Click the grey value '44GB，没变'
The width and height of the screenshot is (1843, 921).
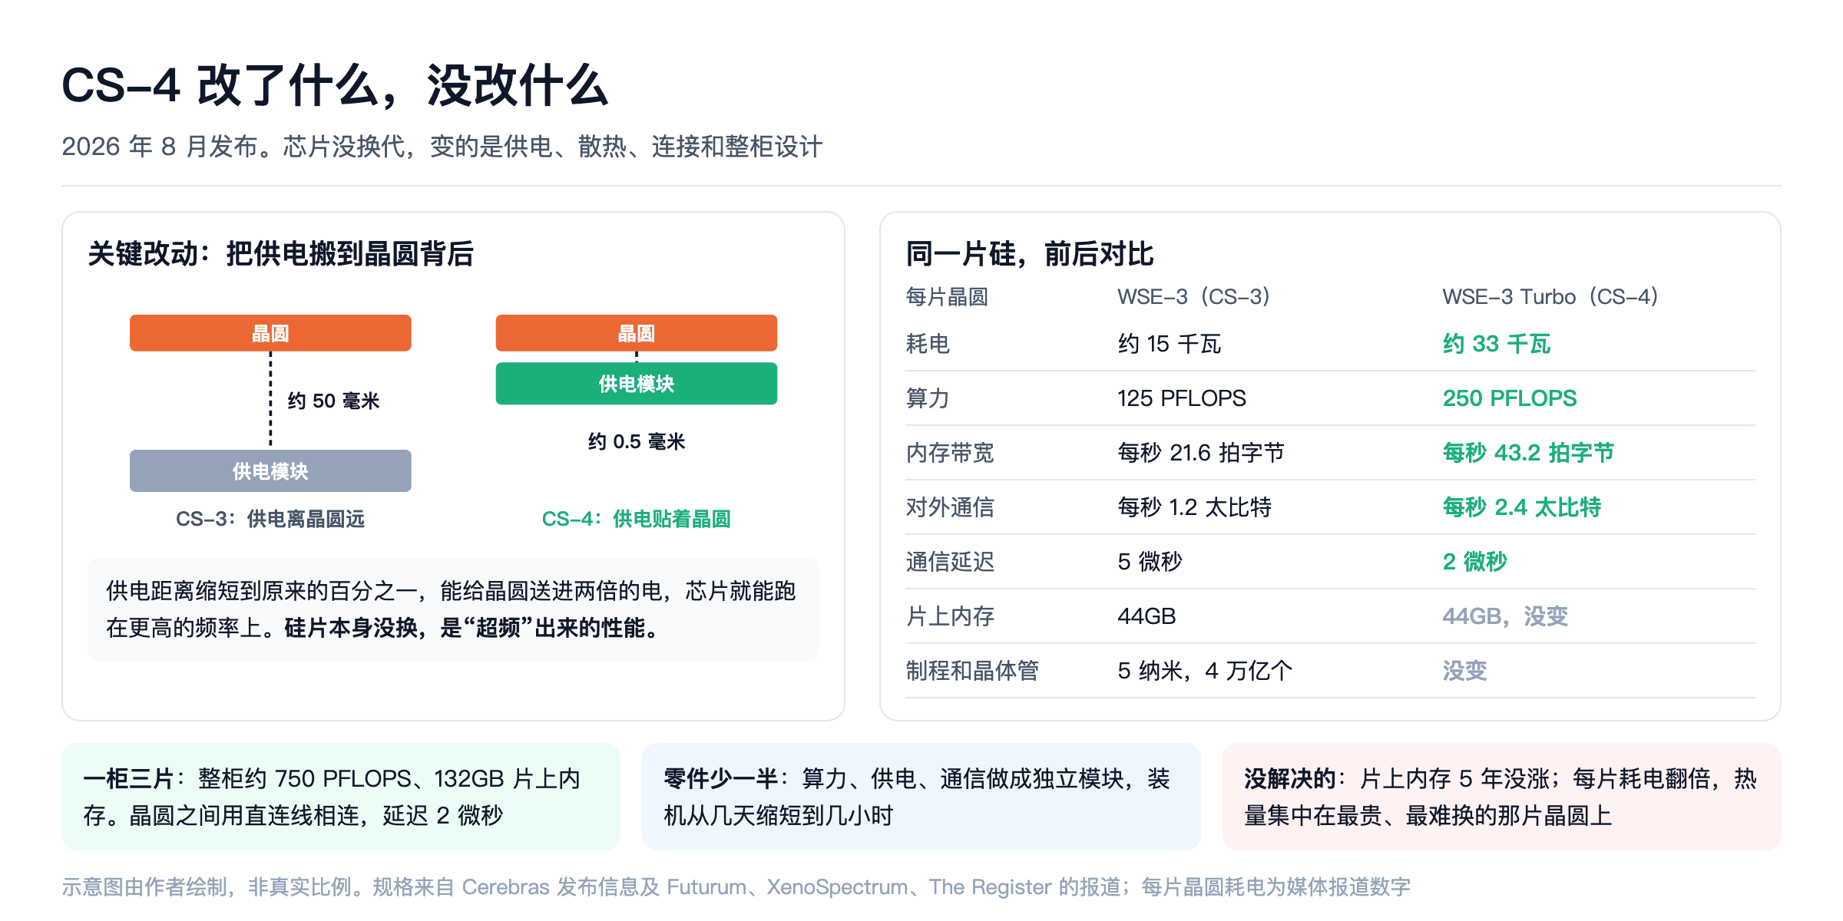(x=1505, y=616)
